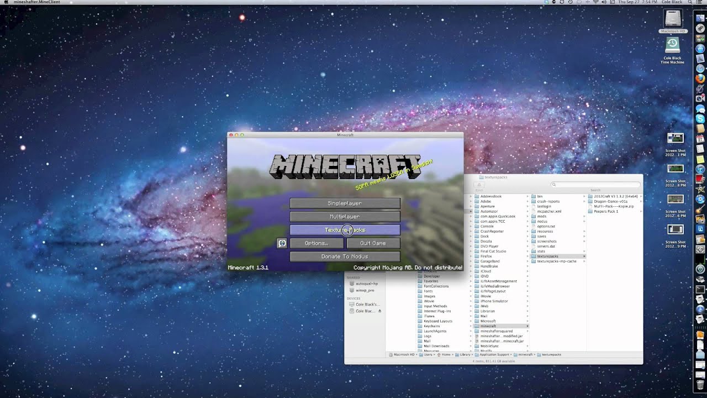The width and height of the screenshot is (707, 398).
Task: Click the language globe icon beside Options
Action: coord(282,243)
